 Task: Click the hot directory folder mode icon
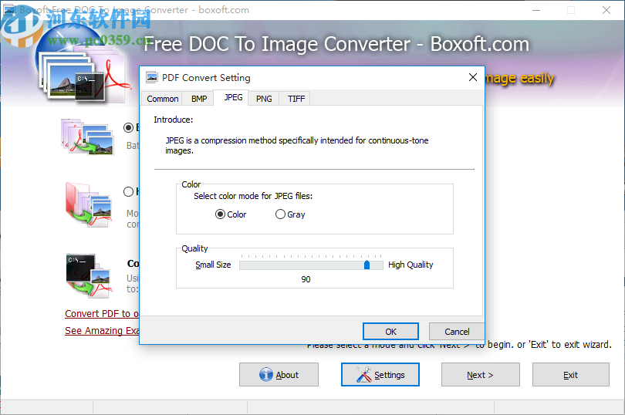[x=89, y=204]
